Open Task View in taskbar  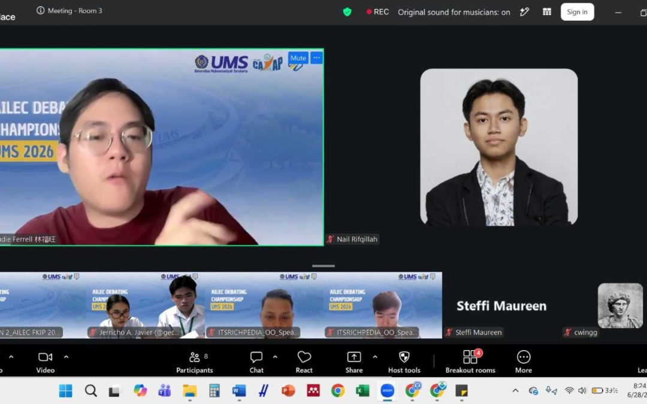tap(114, 390)
